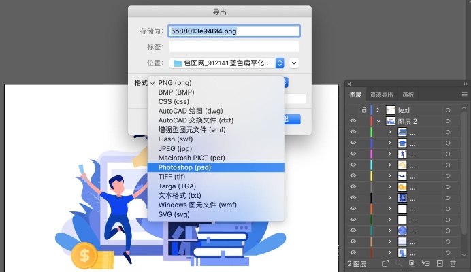The width and height of the screenshot is (471, 272).
Task: Pick Targa (TGA) format
Action: pyautogui.click(x=216, y=186)
